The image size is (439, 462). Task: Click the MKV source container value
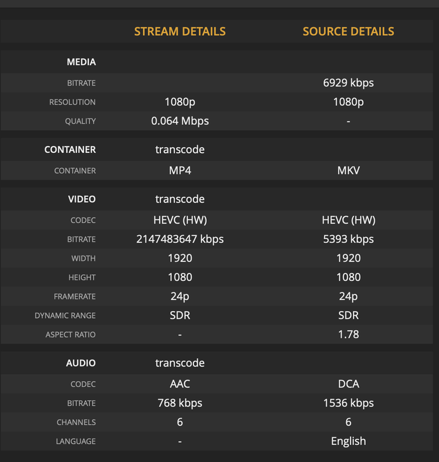click(x=348, y=171)
